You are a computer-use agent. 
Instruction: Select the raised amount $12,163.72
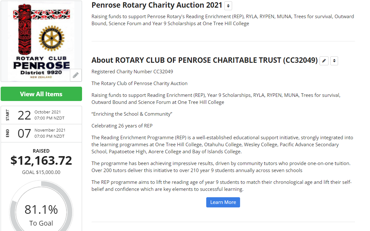click(41, 161)
